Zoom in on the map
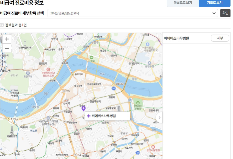Viewport: 233px width, 159px height. tap(7, 39)
